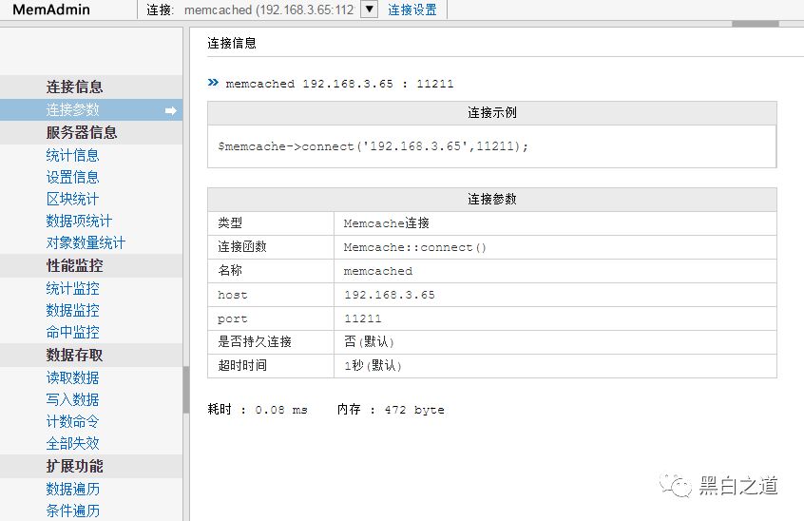Open 设置信息 in sidebar
Viewport: 804px width, 521px height.
[x=72, y=177]
